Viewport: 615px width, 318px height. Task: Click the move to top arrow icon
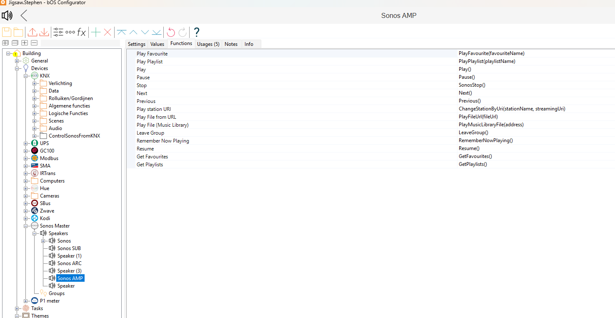click(122, 32)
